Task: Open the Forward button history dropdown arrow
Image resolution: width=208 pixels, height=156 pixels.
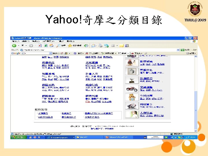Action: 35,46
